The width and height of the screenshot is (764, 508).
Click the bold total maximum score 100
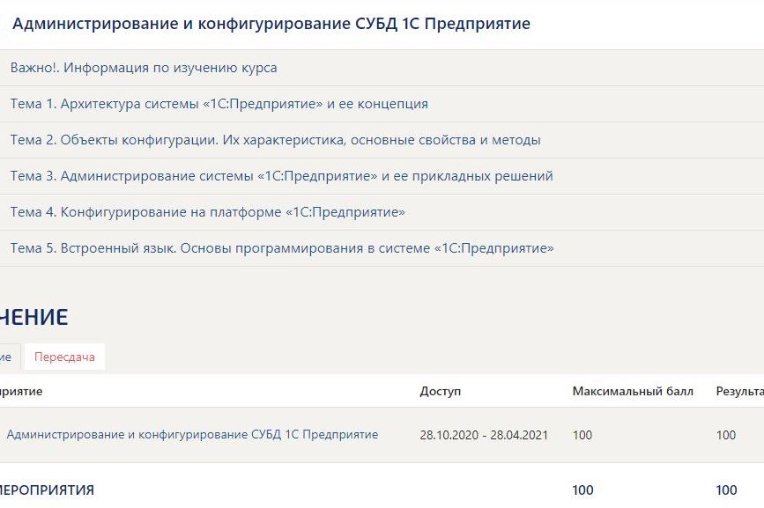(582, 490)
